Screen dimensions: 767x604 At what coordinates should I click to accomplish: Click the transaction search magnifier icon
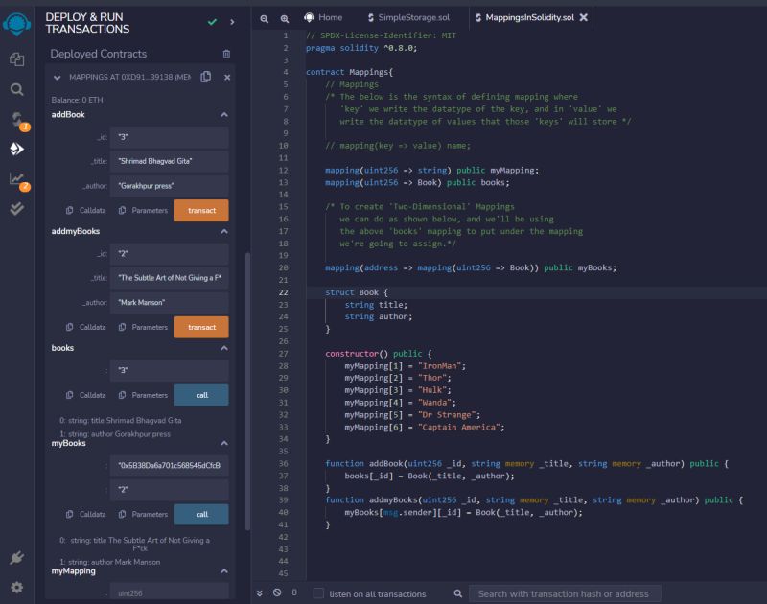(x=458, y=593)
